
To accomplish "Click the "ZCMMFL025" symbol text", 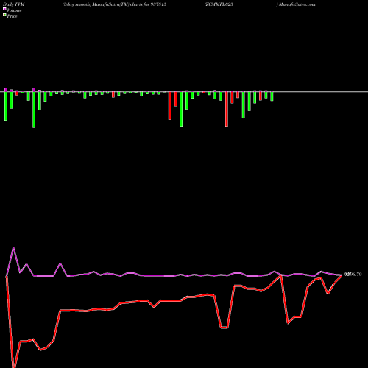I will (x=219, y=4).
